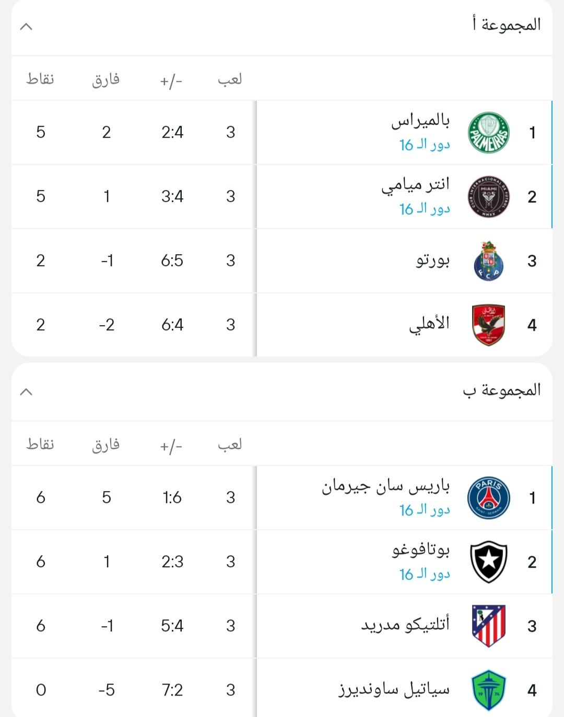Select the المجموعة أ group title

click(506, 25)
